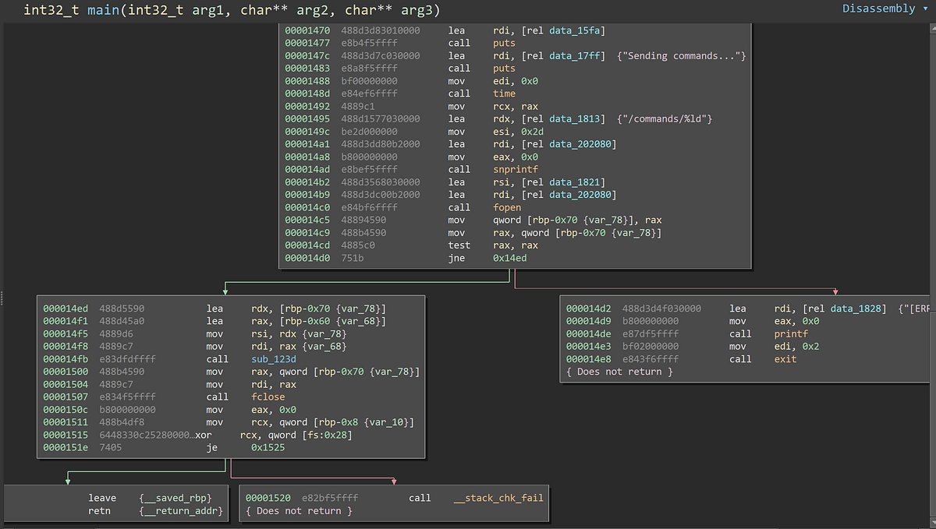Click data_15fa reference
Screen dimensions: 936x529
tap(574, 30)
